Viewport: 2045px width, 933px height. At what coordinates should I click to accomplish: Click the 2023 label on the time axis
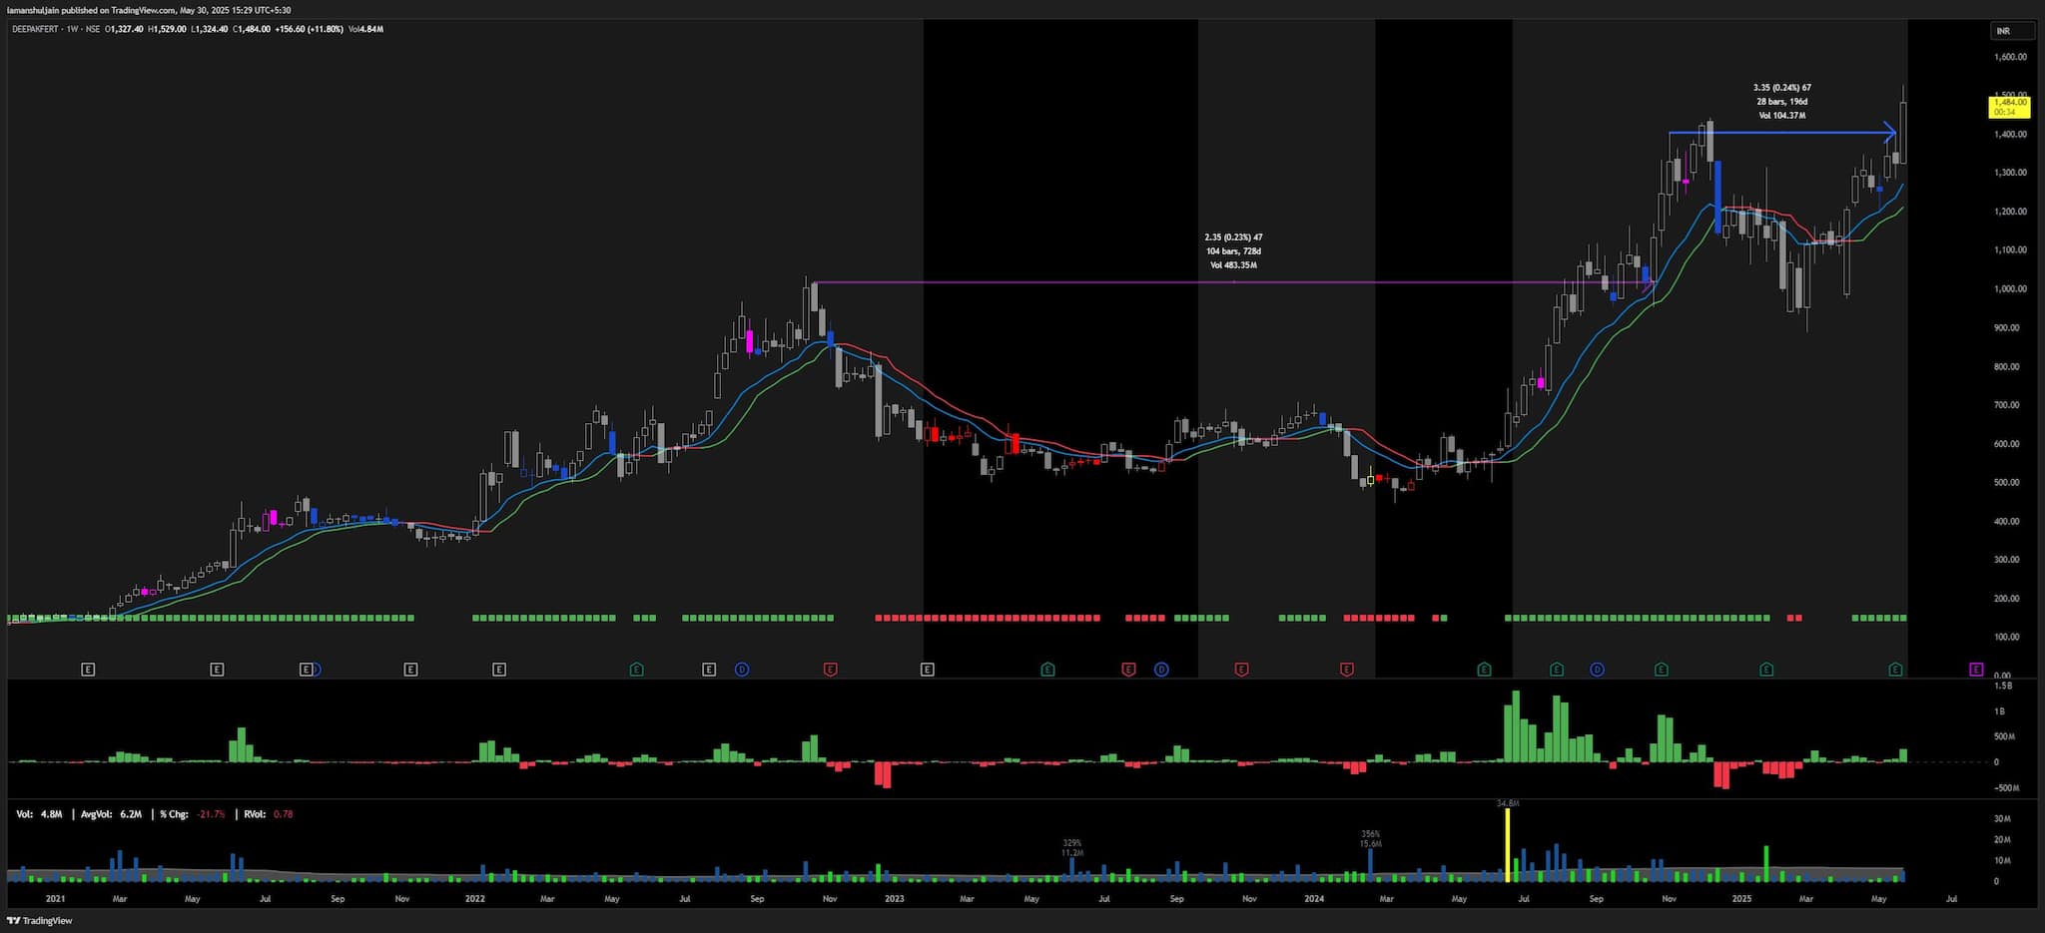[894, 899]
